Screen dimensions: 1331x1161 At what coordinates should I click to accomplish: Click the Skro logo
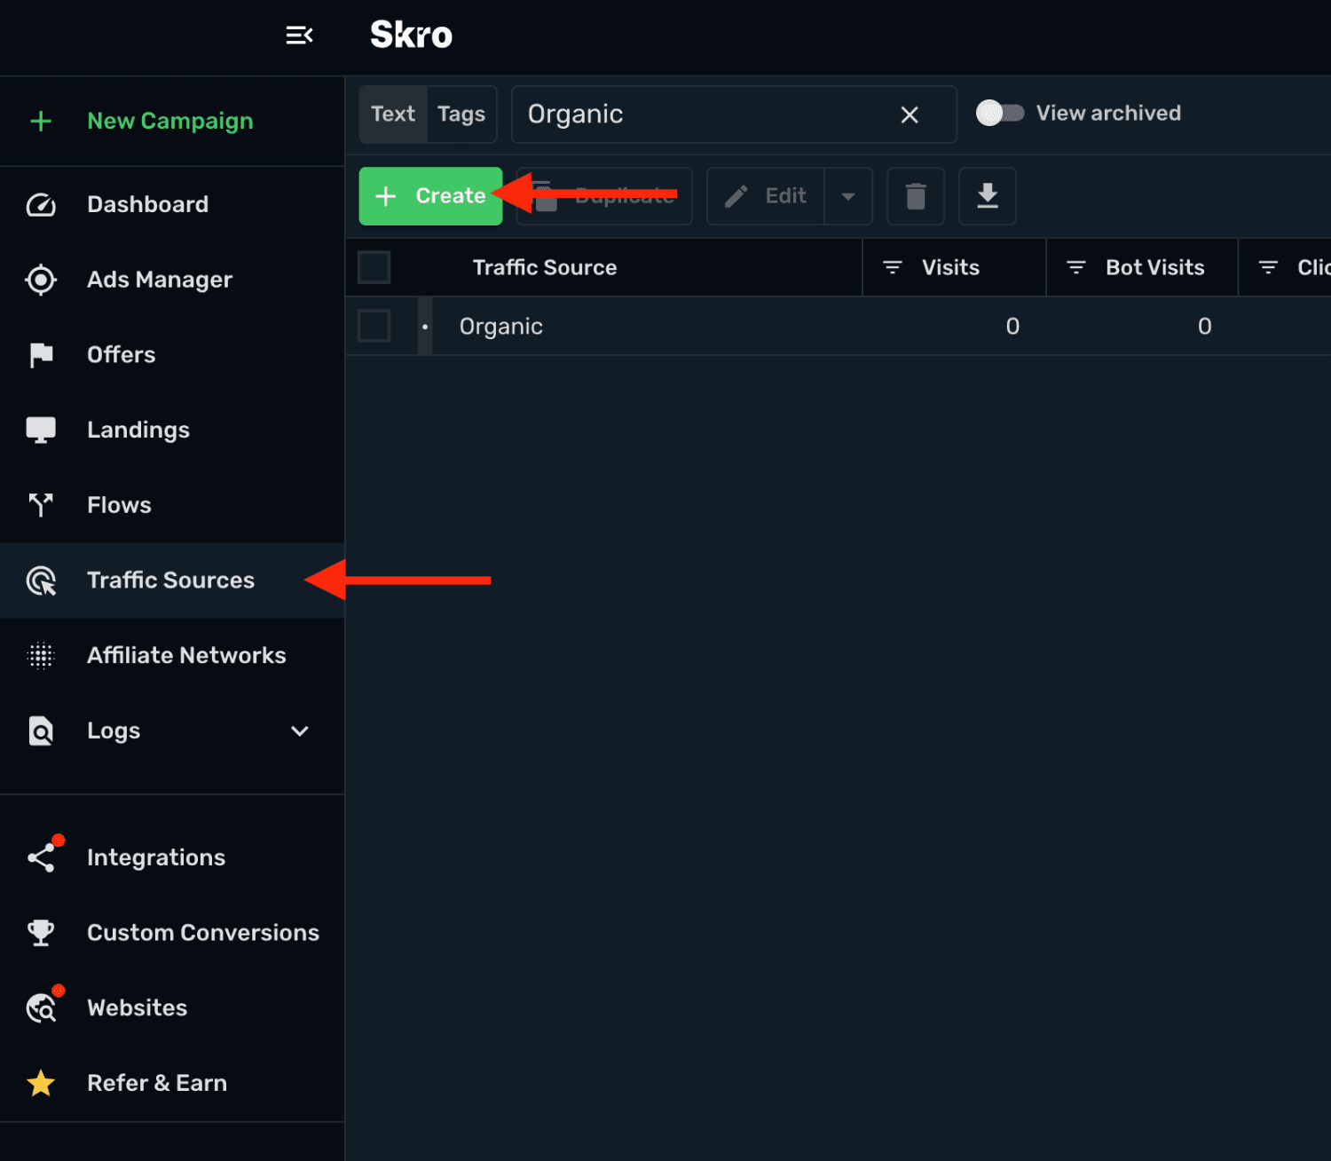[411, 36]
